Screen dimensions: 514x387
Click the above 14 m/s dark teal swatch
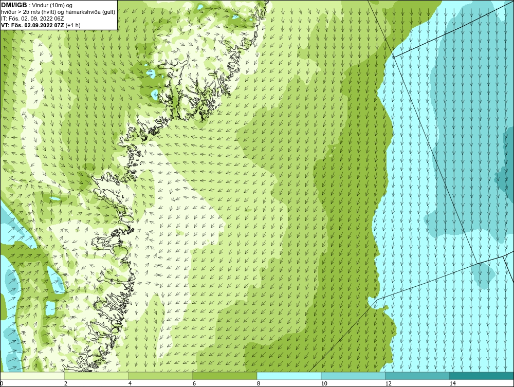[x=482, y=376]
